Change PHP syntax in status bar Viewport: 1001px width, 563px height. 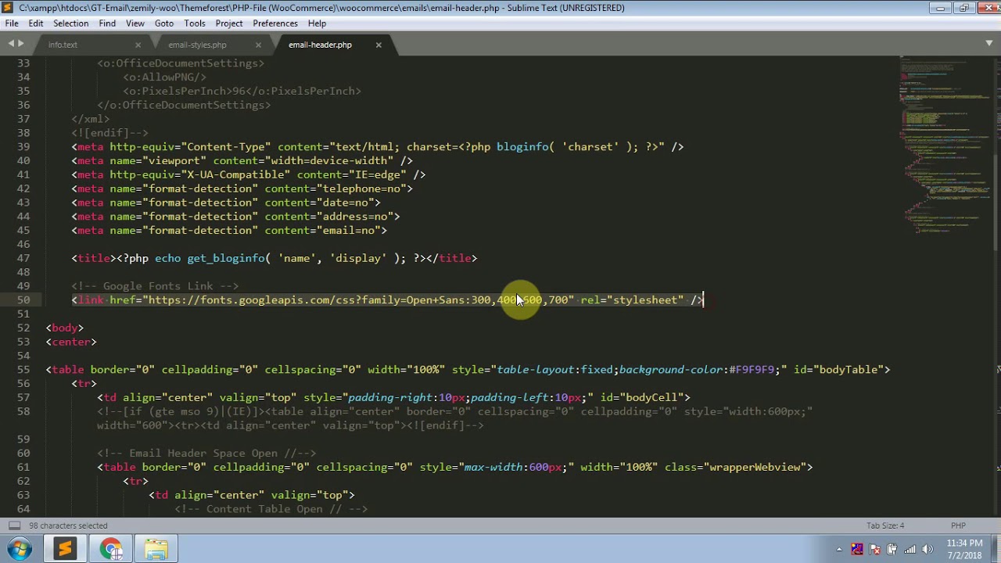(958, 525)
